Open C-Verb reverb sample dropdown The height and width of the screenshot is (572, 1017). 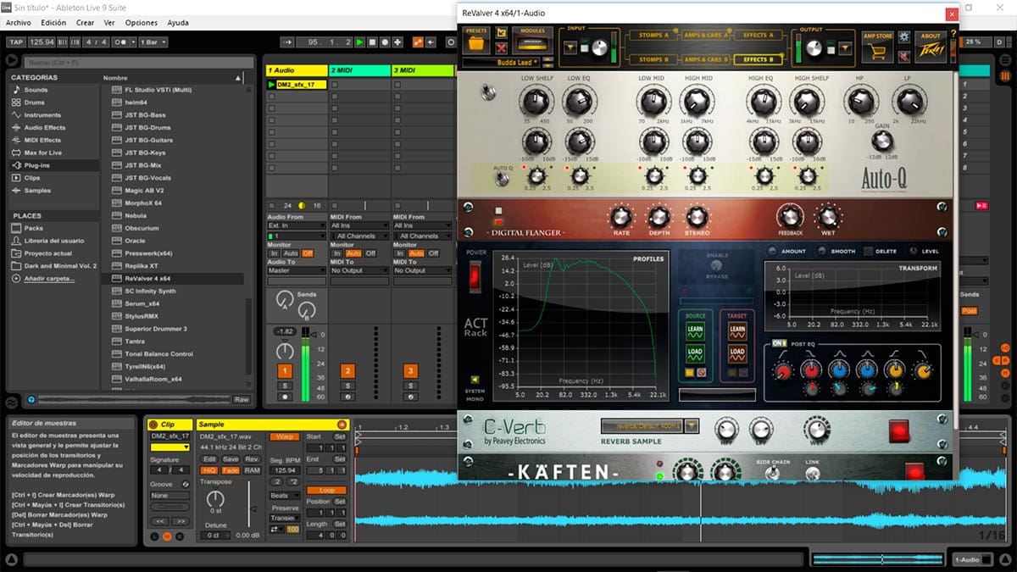click(692, 425)
